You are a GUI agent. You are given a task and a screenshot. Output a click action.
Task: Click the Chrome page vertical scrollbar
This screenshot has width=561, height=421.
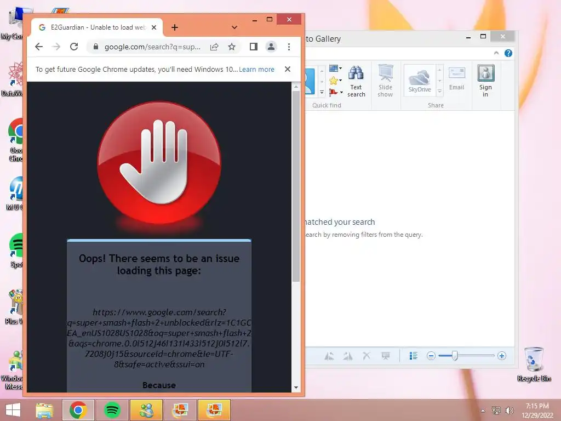pyautogui.click(x=296, y=186)
